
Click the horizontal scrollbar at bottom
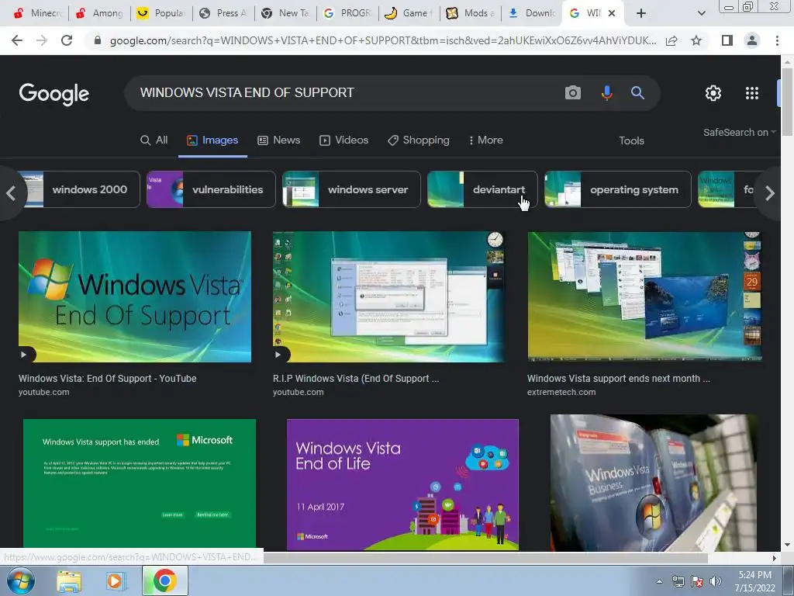pyautogui.click(x=485, y=558)
